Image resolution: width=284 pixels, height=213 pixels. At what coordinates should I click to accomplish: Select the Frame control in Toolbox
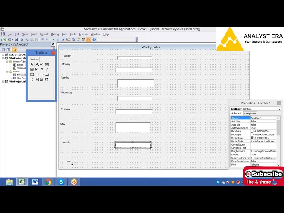tap(32, 74)
